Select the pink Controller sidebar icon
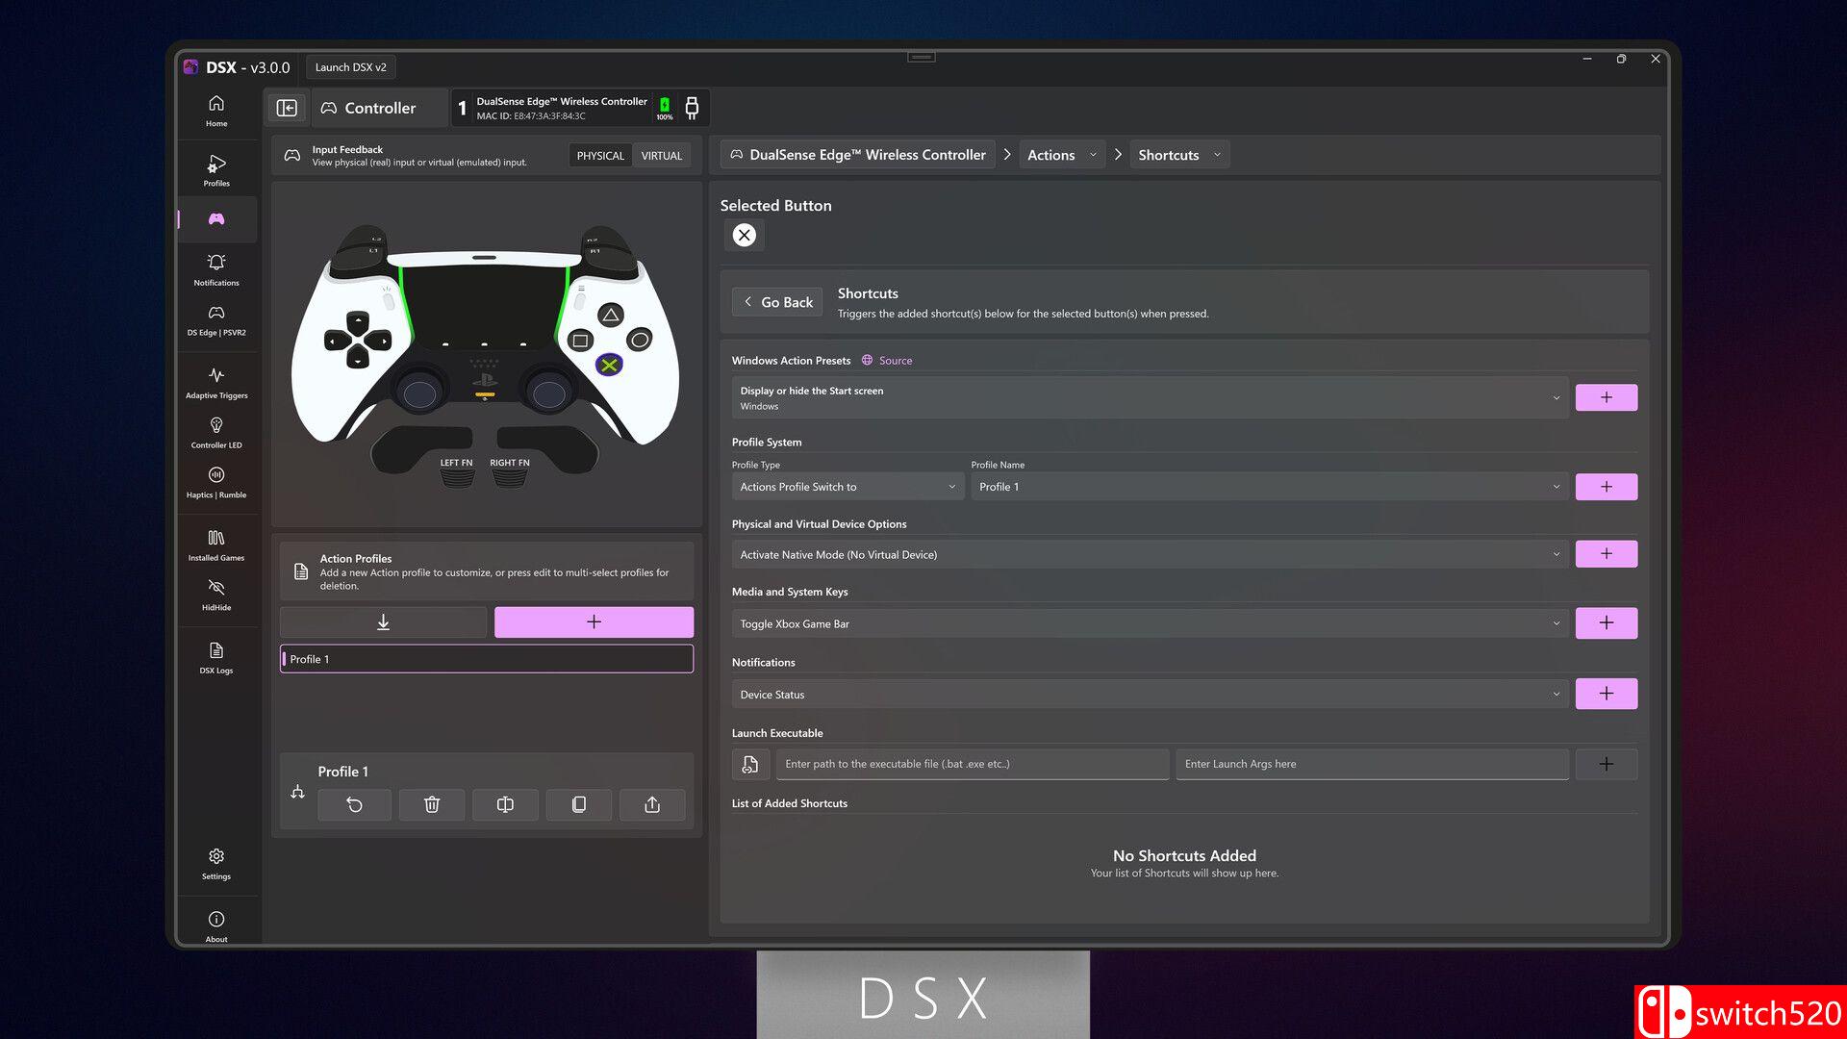The image size is (1847, 1039). pos(216,219)
